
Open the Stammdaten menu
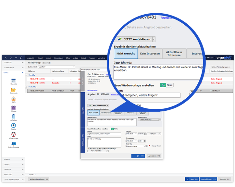pyautogui.click(x=58, y=58)
